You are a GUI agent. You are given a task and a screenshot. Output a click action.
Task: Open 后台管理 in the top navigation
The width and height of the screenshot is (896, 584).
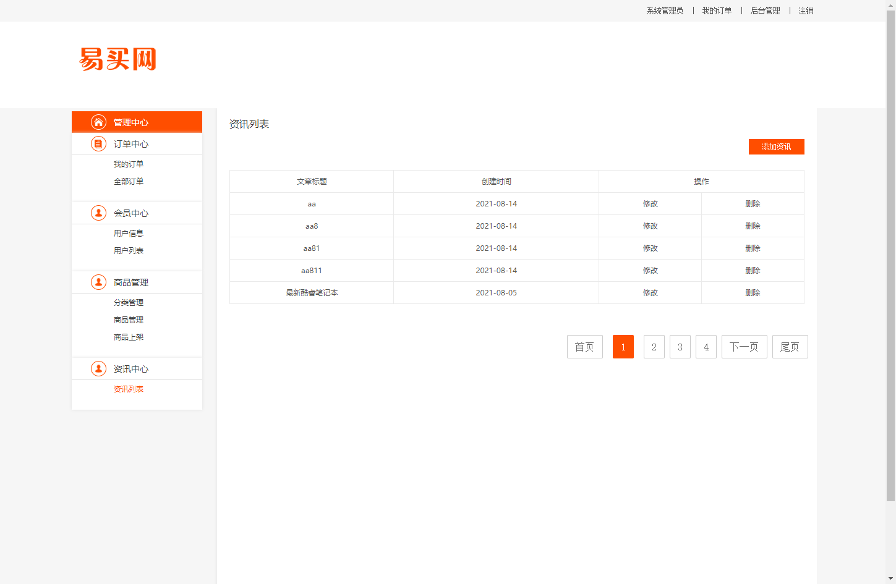pos(765,11)
